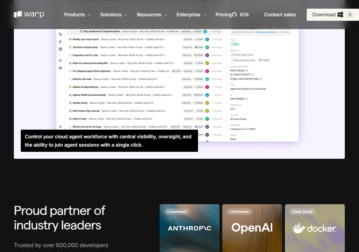Viewport: 359px width, 252px height.
Task: Open the chat bubble icon in dashboard sidebar
Action: coord(61,68)
